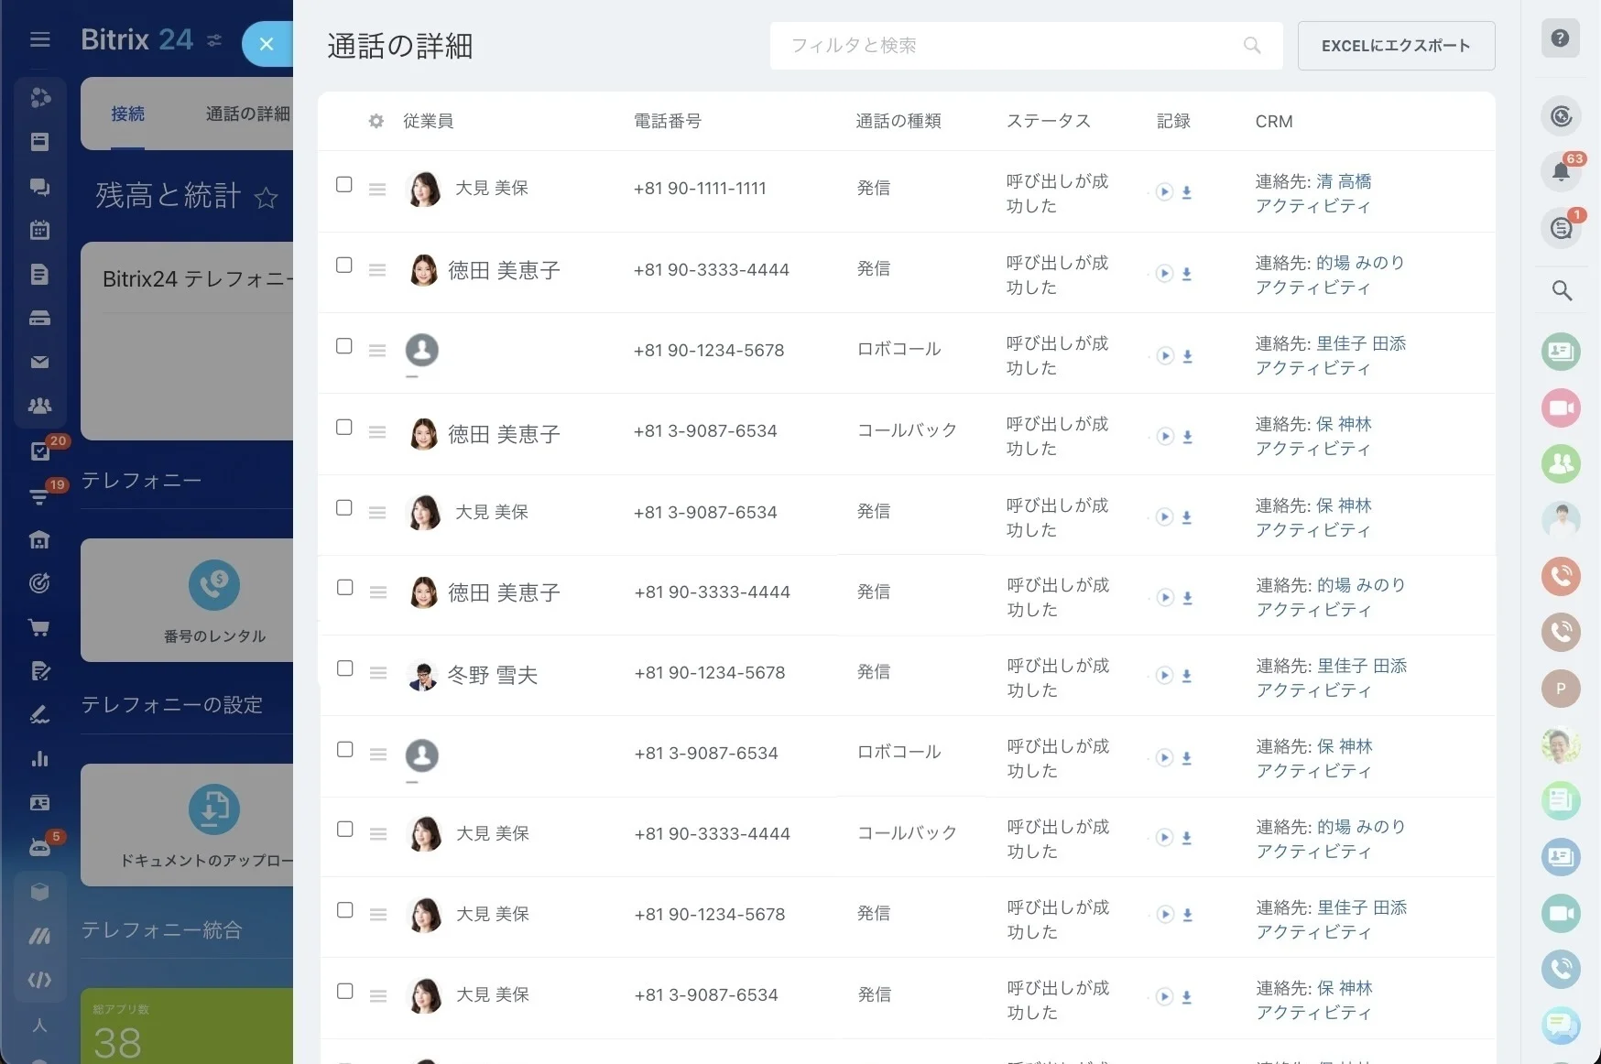Switch to the 通話の詳細 tab
1601x1064 pixels.
point(246,114)
